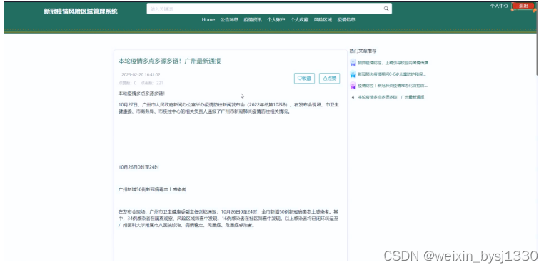Click the paragraph starting 在发布会现场，广州市卫生健康委

pyautogui.click(x=228, y=219)
